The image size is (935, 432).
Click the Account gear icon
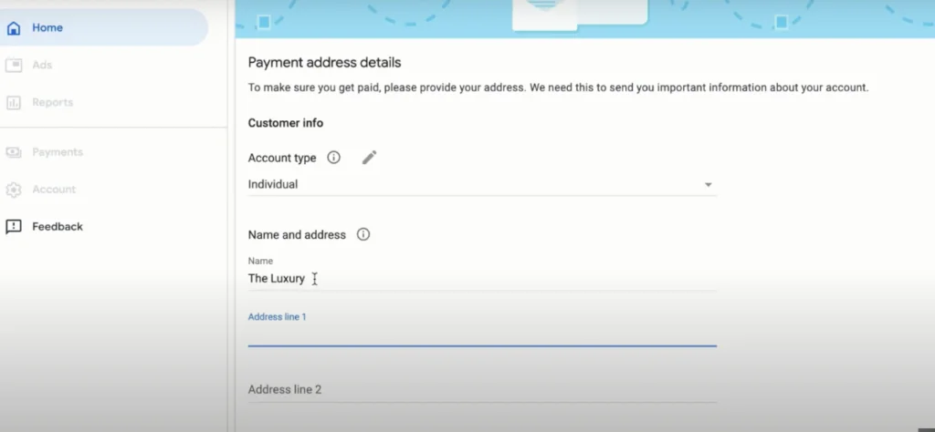(14, 190)
